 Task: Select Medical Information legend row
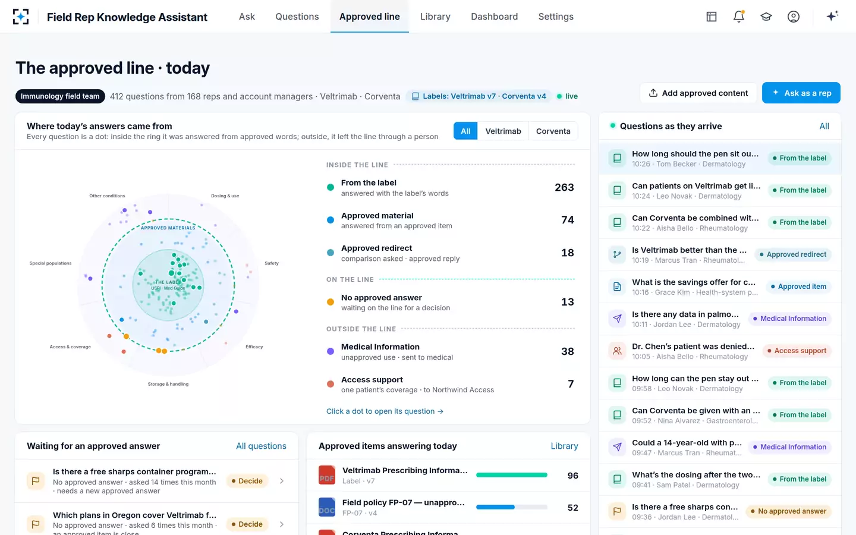[x=450, y=351]
